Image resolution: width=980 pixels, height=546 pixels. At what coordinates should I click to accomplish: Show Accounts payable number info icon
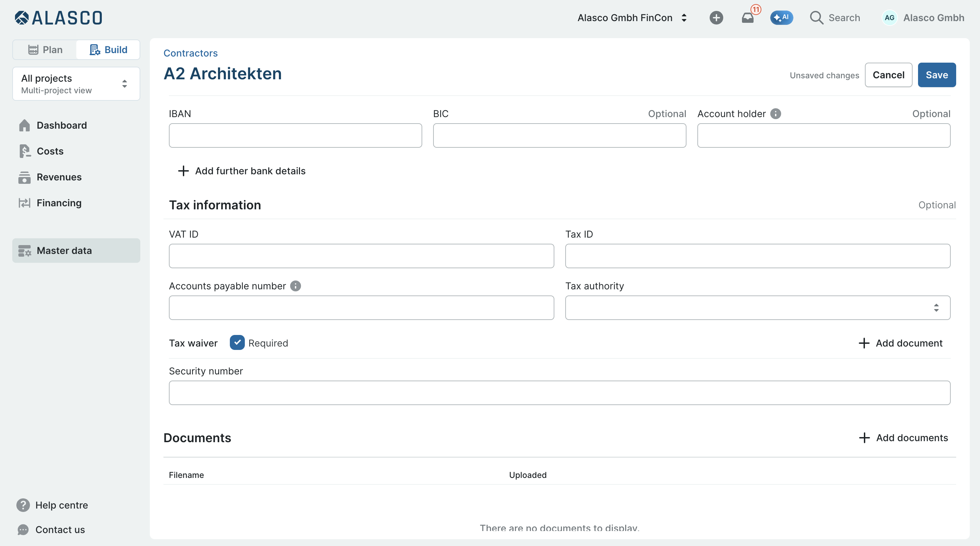[x=295, y=286]
